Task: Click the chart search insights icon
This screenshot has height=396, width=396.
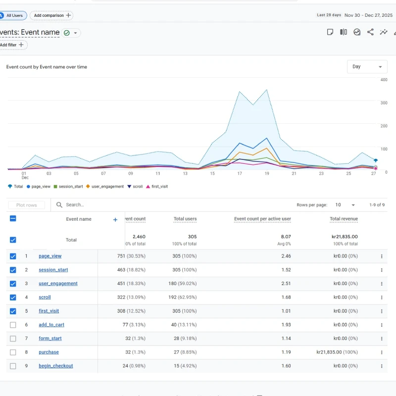Action: tap(357, 32)
